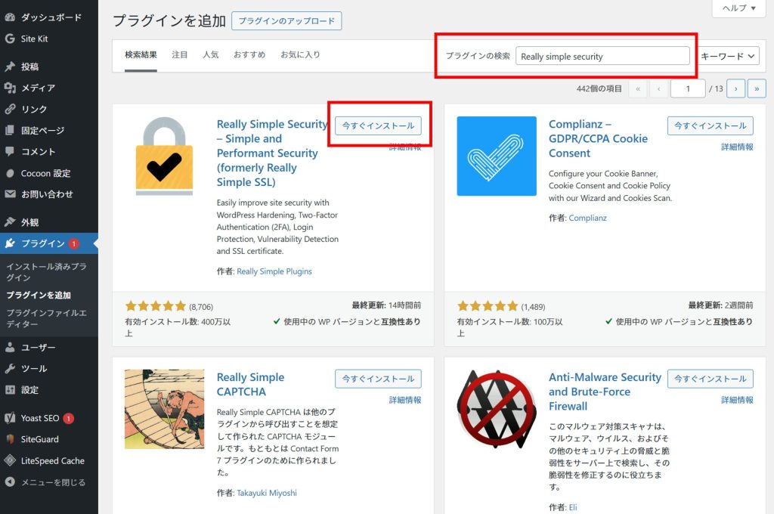Open SiteGuard via its shield icon
Image resolution: width=774 pixels, height=514 pixels.
pyautogui.click(x=10, y=439)
